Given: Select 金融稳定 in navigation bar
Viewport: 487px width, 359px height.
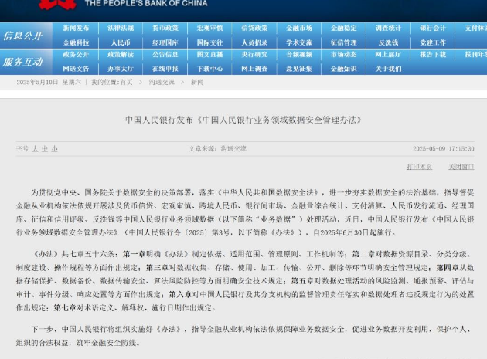Looking at the screenshot, I should coord(344,29).
